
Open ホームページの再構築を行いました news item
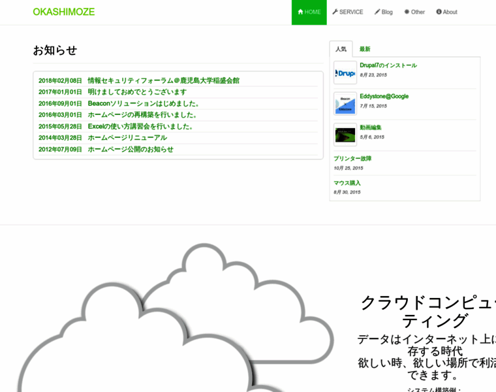point(142,115)
